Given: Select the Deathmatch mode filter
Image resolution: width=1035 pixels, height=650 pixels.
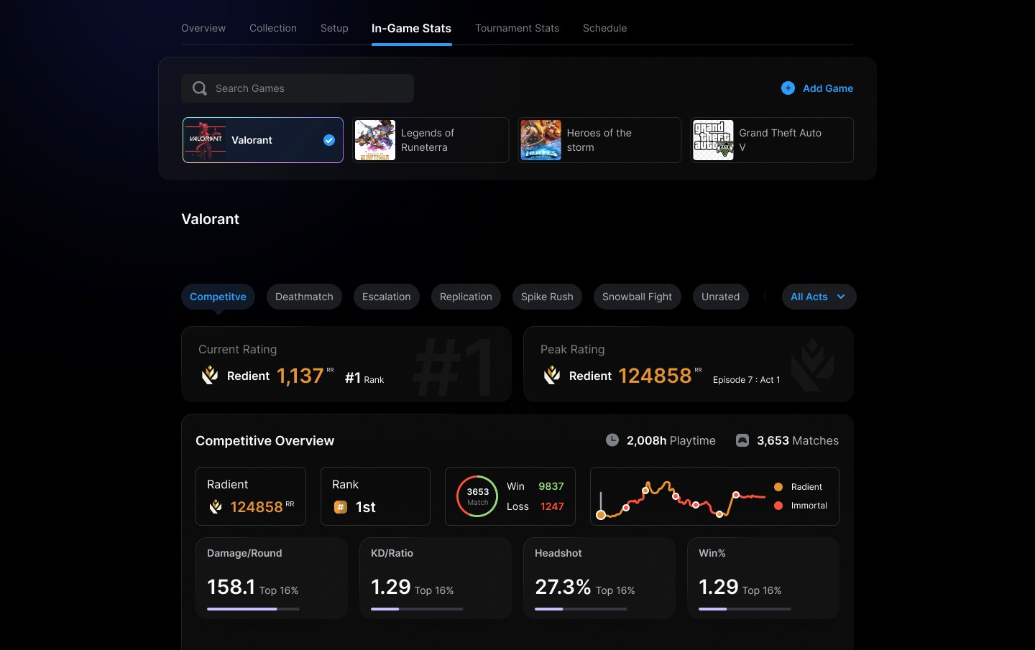Looking at the screenshot, I should click(304, 297).
